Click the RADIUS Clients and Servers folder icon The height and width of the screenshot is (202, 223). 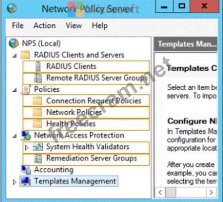[x=25, y=55]
